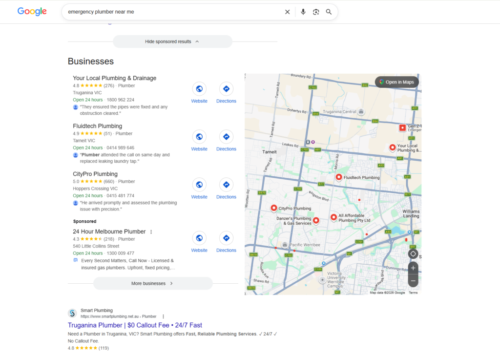
Task: Open Your Local Plumbing & Drainage listing
Action: pyautogui.click(x=114, y=78)
